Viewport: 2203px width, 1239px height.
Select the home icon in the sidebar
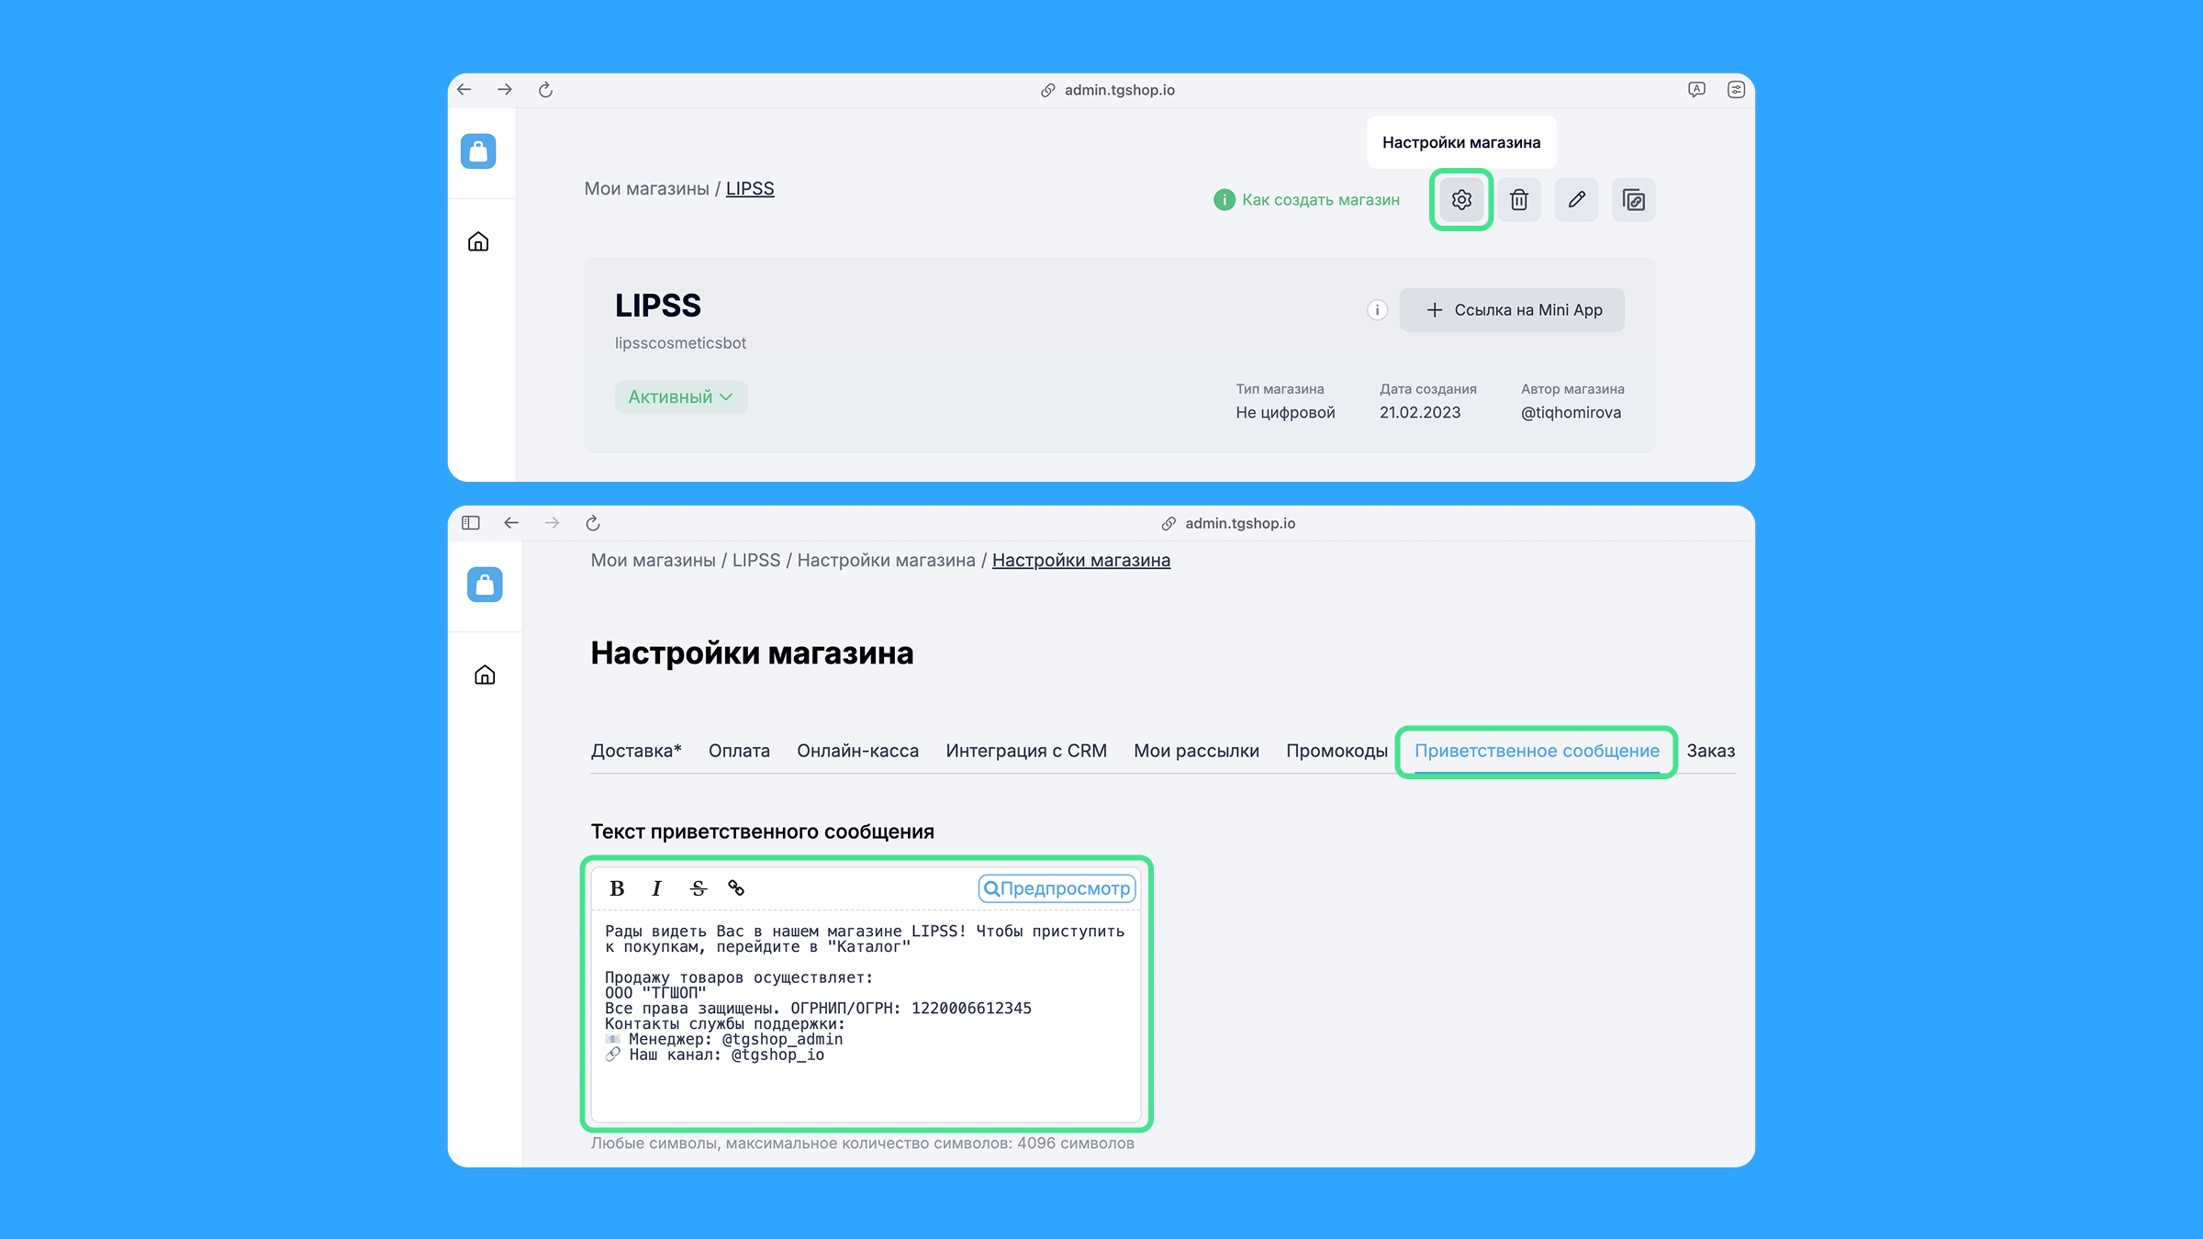pos(479,241)
